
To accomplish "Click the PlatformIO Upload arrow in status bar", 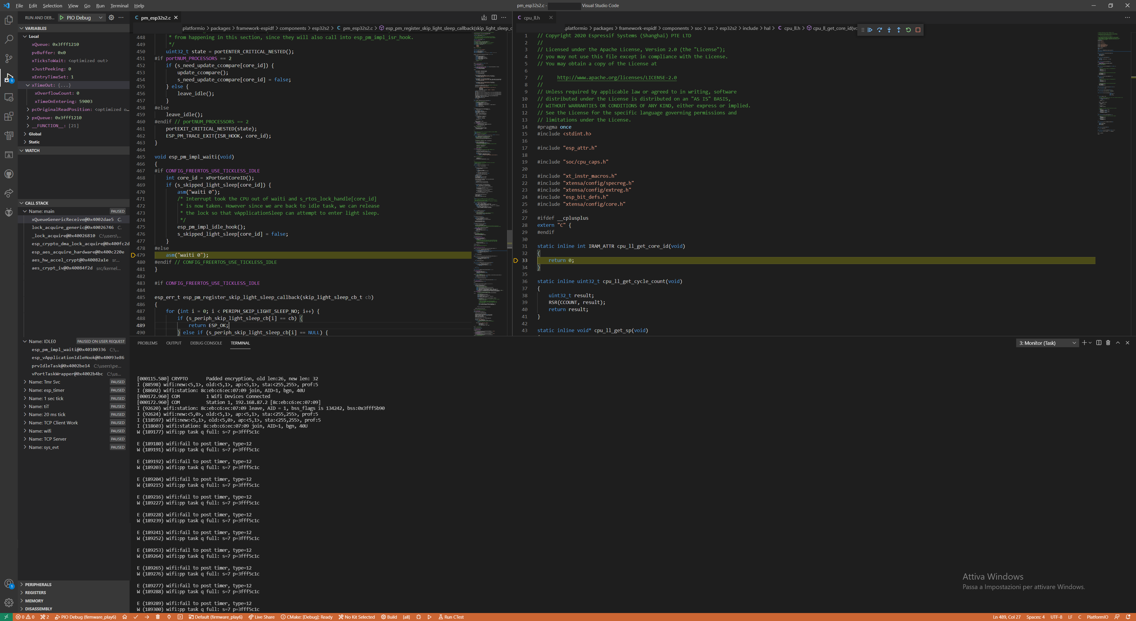I will [x=147, y=617].
